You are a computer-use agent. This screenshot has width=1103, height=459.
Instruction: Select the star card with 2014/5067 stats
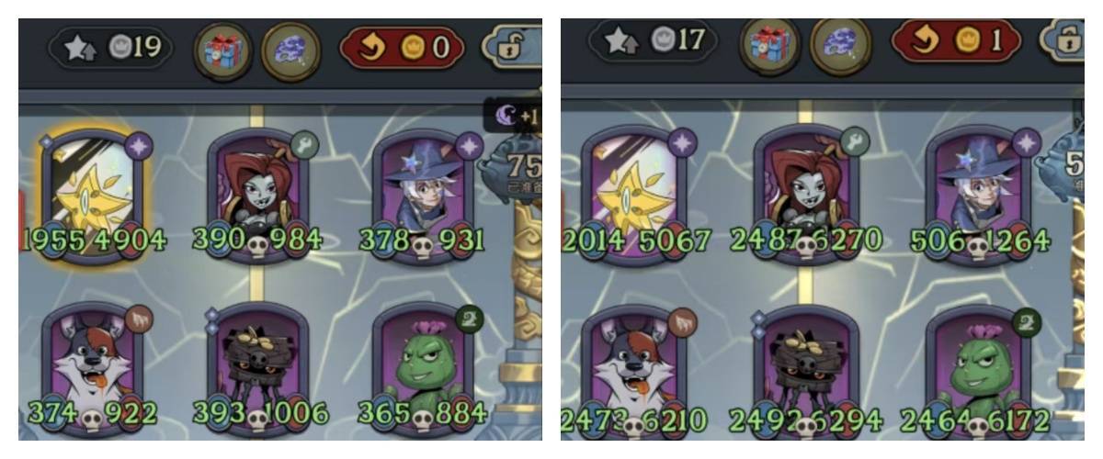click(x=636, y=195)
